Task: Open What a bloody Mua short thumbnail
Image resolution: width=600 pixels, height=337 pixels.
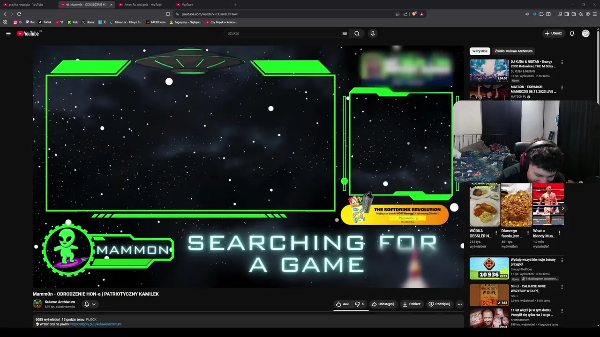Action: click(548, 205)
